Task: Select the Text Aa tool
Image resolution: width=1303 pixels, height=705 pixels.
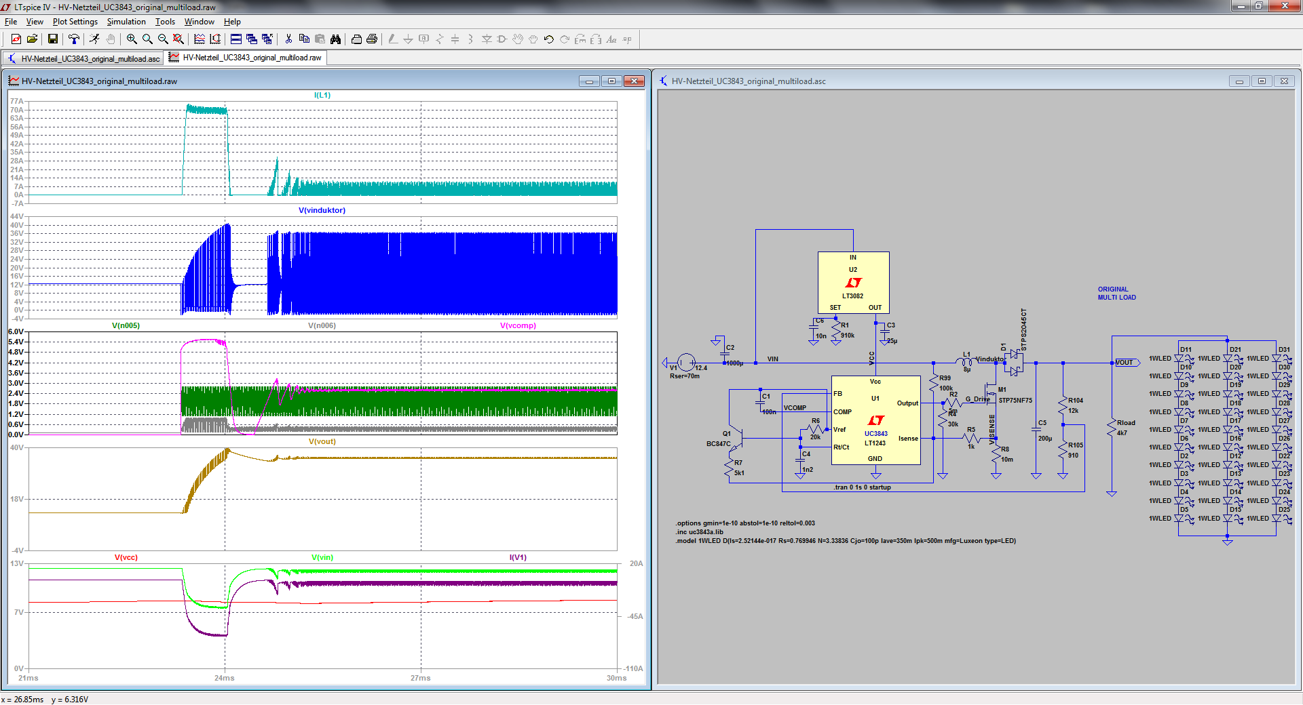Action: [611, 39]
